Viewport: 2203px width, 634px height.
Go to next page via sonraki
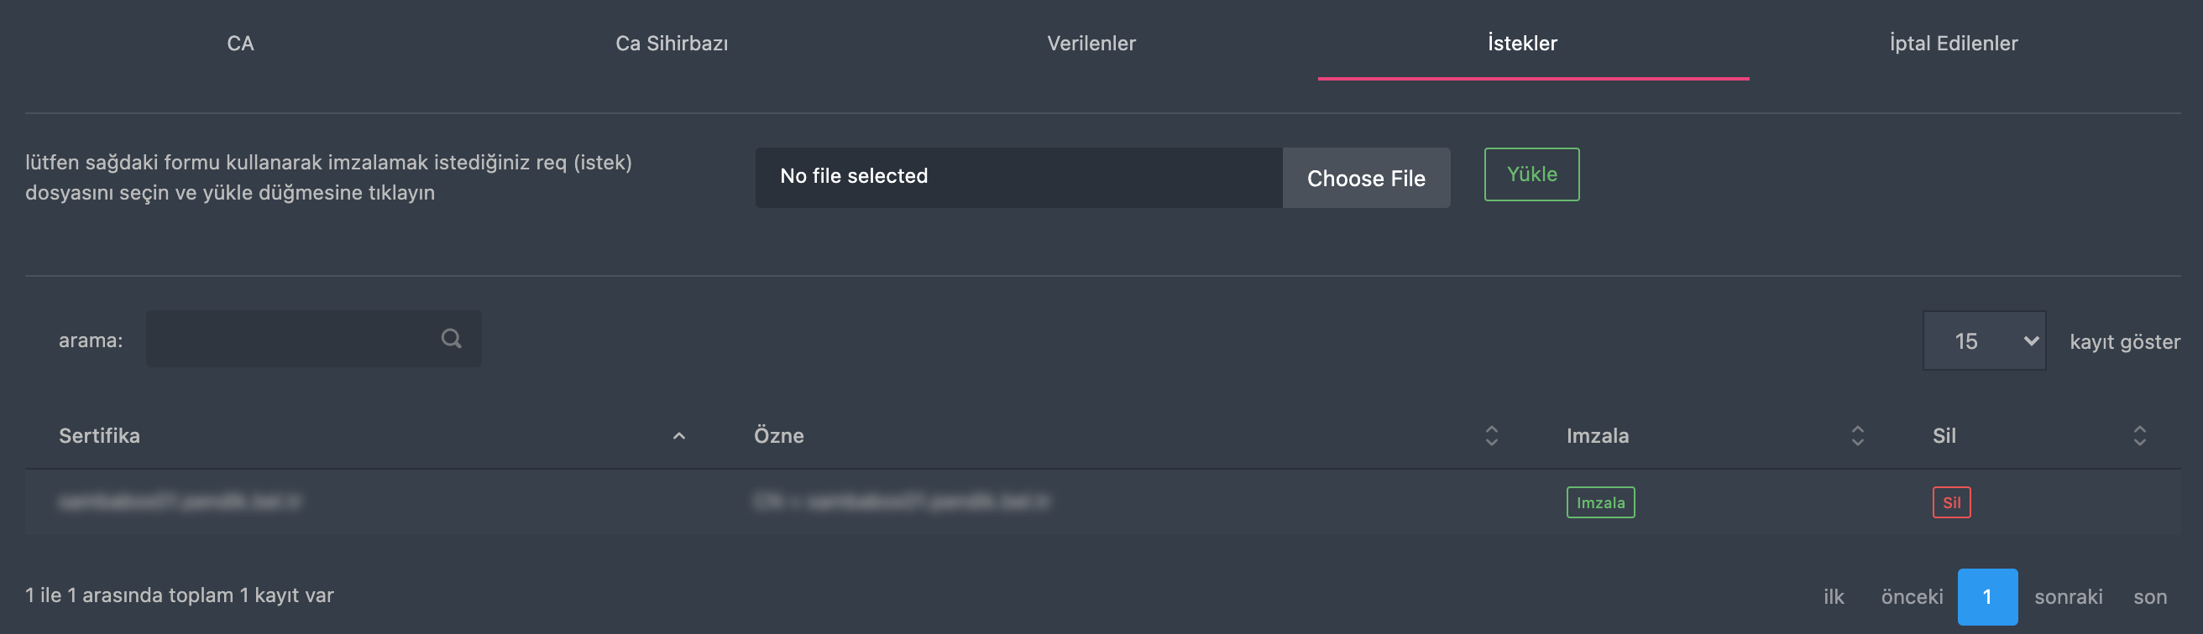2068,596
